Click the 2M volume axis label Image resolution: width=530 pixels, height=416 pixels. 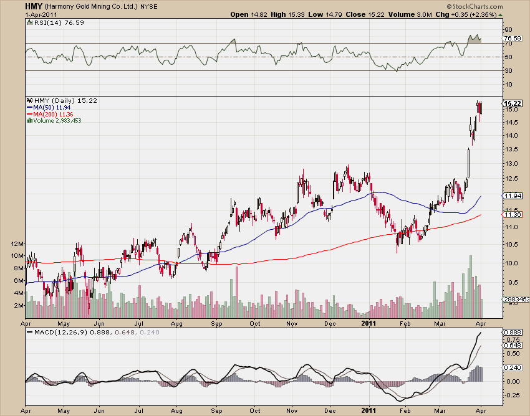pyautogui.click(x=19, y=305)
